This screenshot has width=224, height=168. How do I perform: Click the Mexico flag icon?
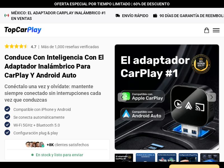point(7,15)
